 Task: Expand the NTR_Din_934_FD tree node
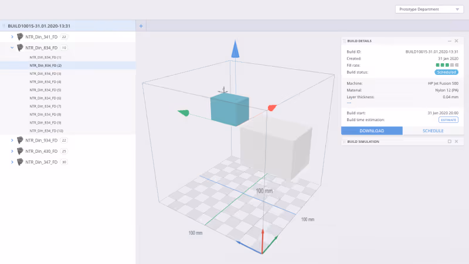(x=12, y=140)
